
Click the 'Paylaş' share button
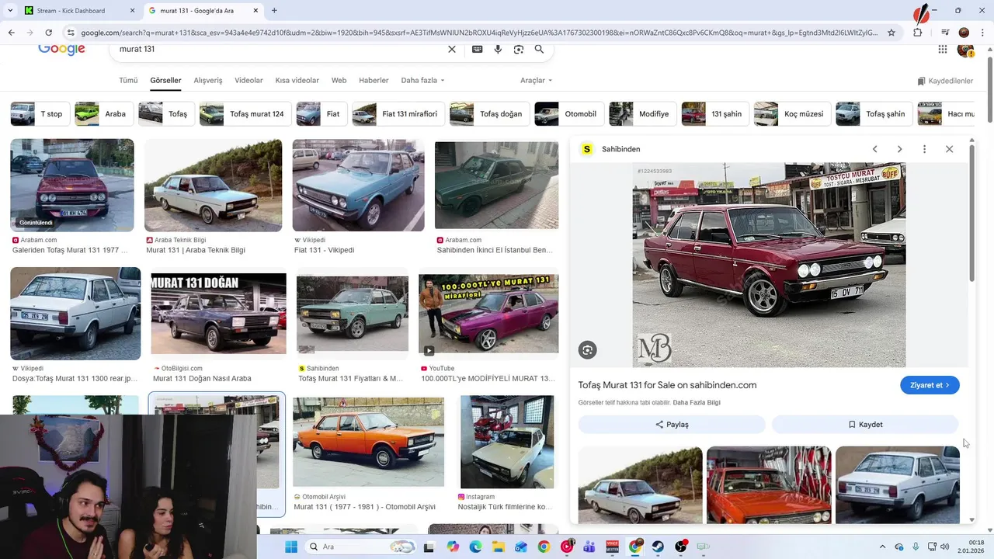672,425
